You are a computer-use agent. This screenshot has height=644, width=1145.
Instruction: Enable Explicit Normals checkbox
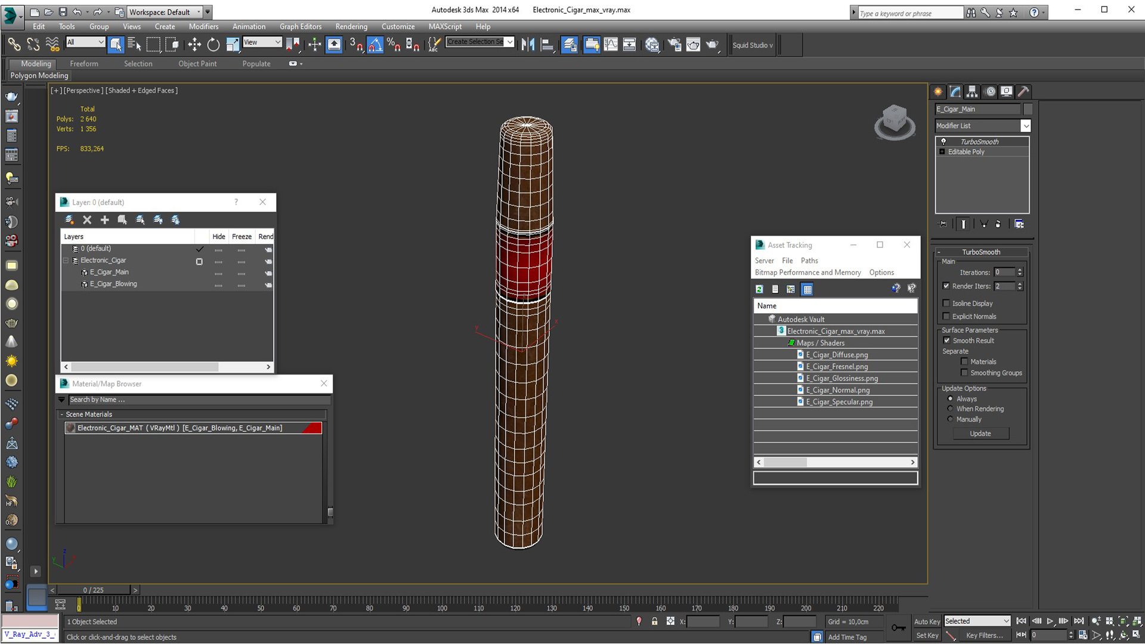946,317
